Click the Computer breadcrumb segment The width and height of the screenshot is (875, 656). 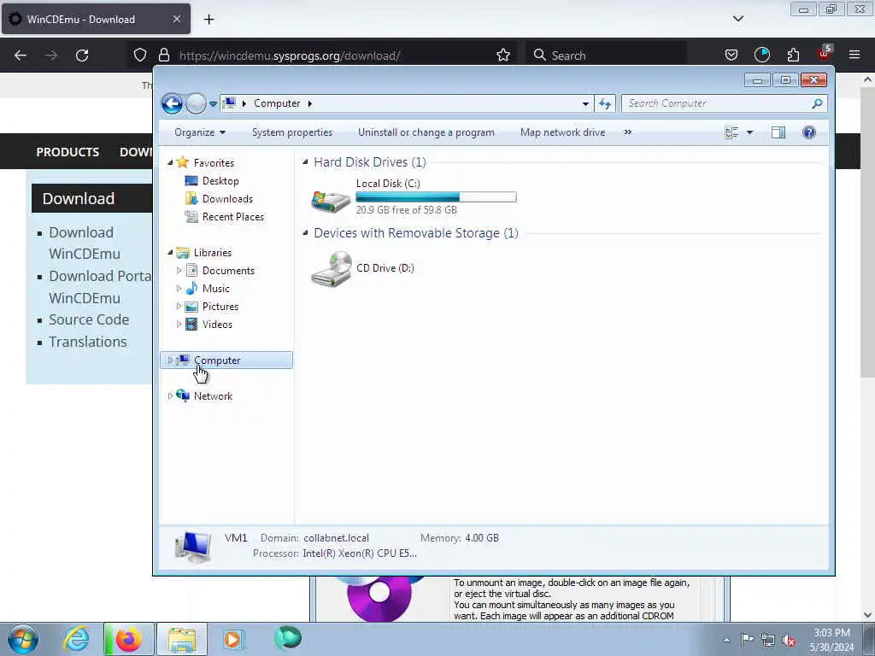(x=277, y=103)
